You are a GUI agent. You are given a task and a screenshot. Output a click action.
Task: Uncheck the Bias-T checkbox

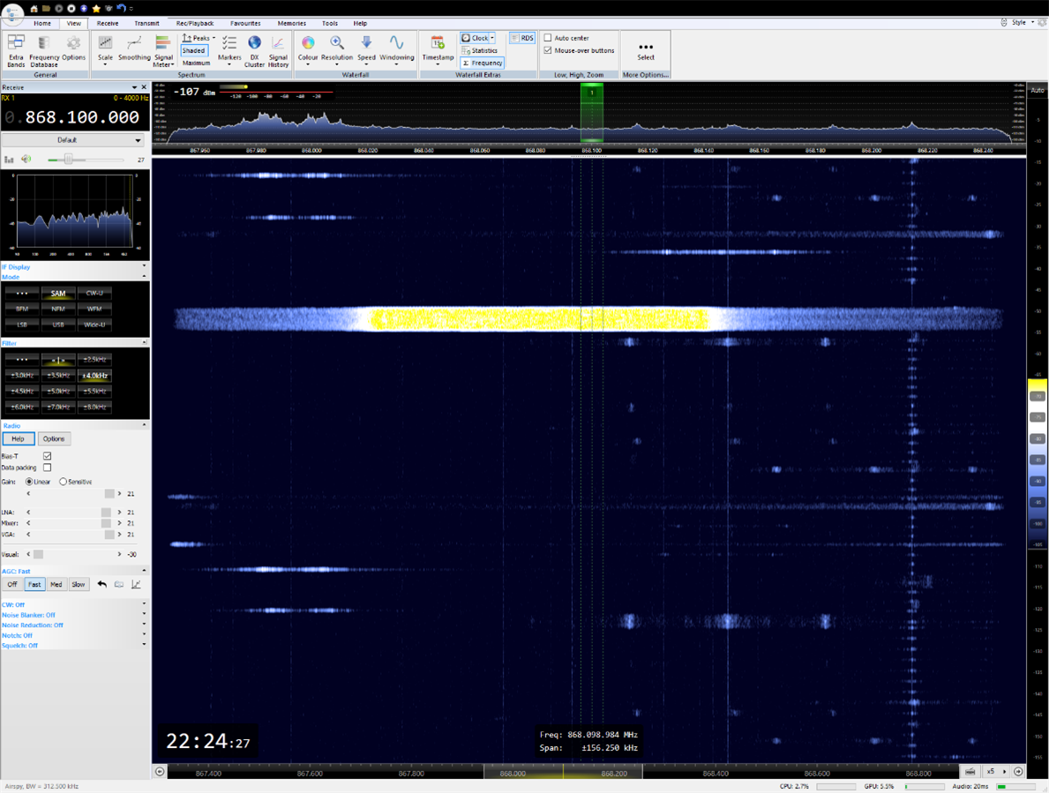click(x=47, y=456)
